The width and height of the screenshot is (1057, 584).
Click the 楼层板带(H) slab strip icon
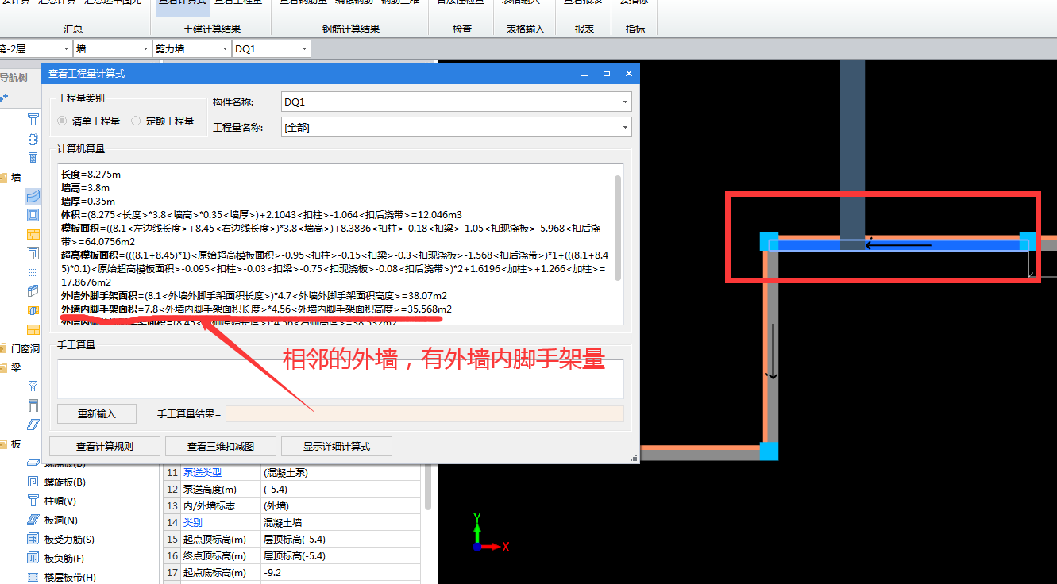[33, 577]
